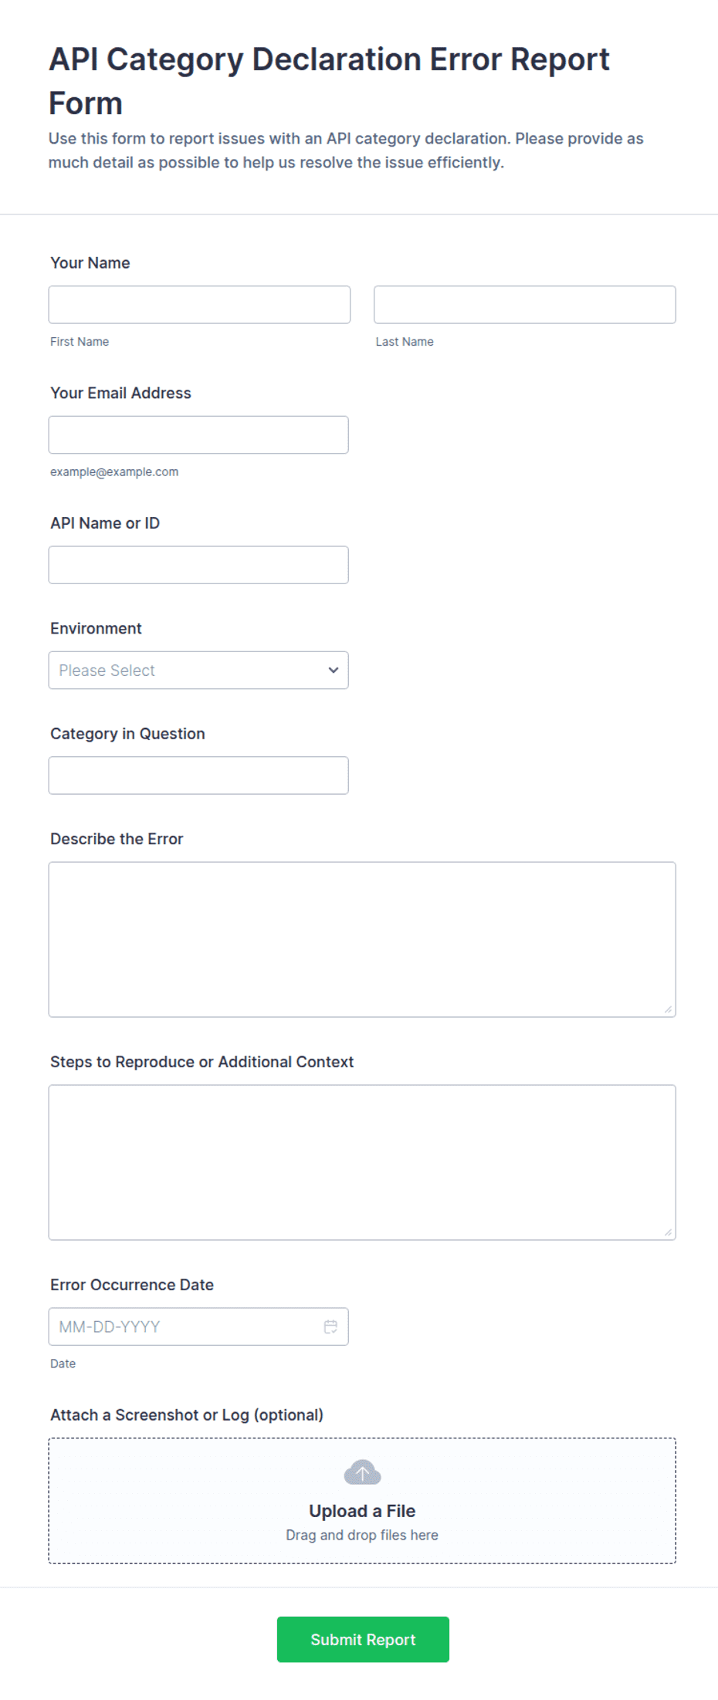
Task: Grab resize handle of Steps to Reproduce box
Action: click(668, 1232)
